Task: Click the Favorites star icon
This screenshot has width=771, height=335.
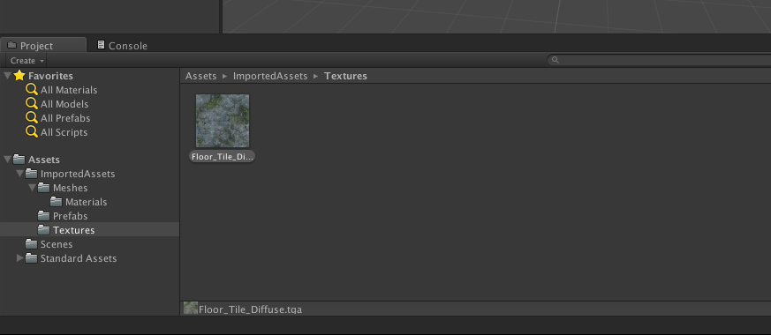Action: pos(19,75)
